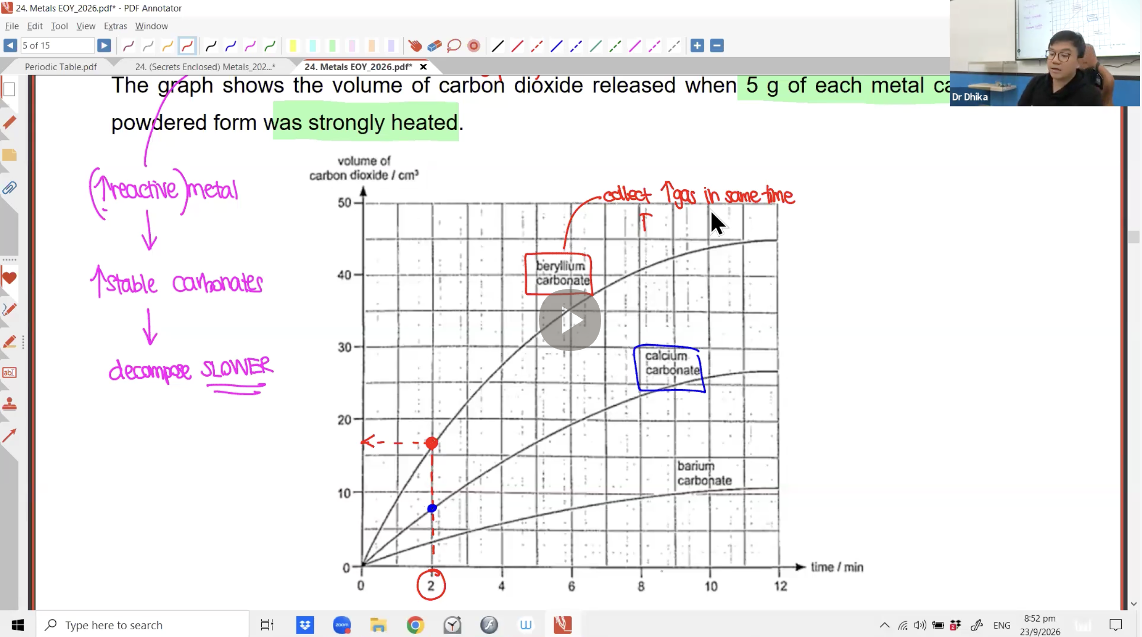The width and height of the screenshot is (1142, 637).
Task: Select the blue pen tool
Action: pos(231,45)
